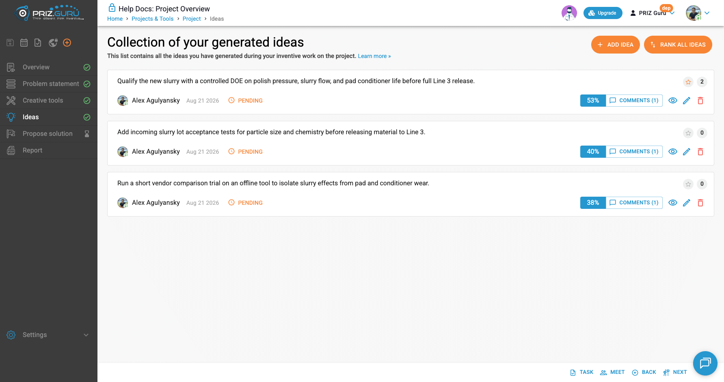Expand the Settings section in sidebar
This screenshot has height=382, width=724.
coord(49,335)
